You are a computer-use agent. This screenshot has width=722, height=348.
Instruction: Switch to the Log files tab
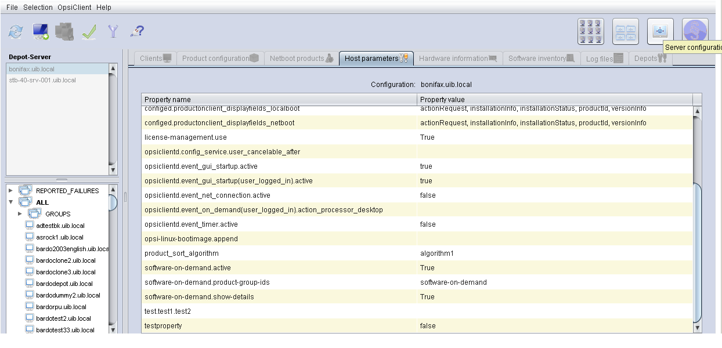tap(604, 58)
